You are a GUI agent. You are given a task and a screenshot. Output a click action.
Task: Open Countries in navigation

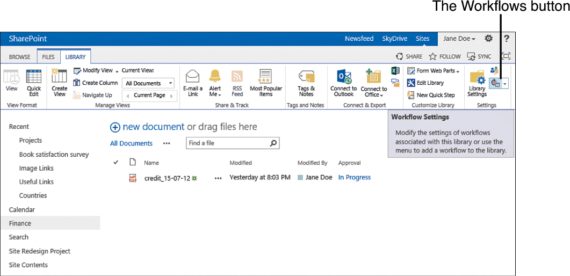click(33, 195)
